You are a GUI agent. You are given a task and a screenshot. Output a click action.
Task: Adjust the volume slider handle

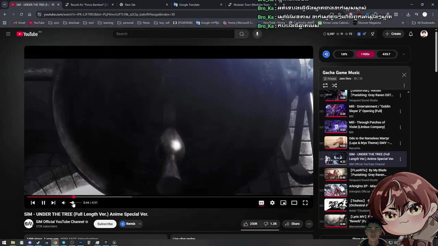coord(73,203)
